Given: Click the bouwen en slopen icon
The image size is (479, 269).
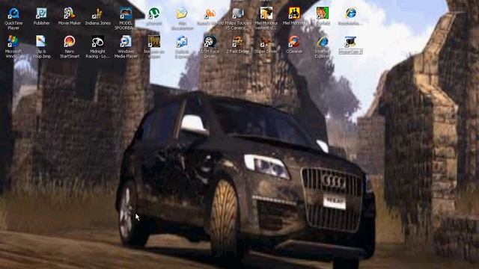Looking at the screenshot, I should click(x=153, y=42).
